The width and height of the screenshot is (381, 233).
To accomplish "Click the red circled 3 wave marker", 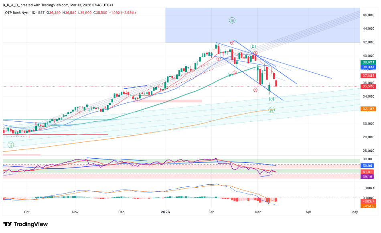I will coord(234,72).
